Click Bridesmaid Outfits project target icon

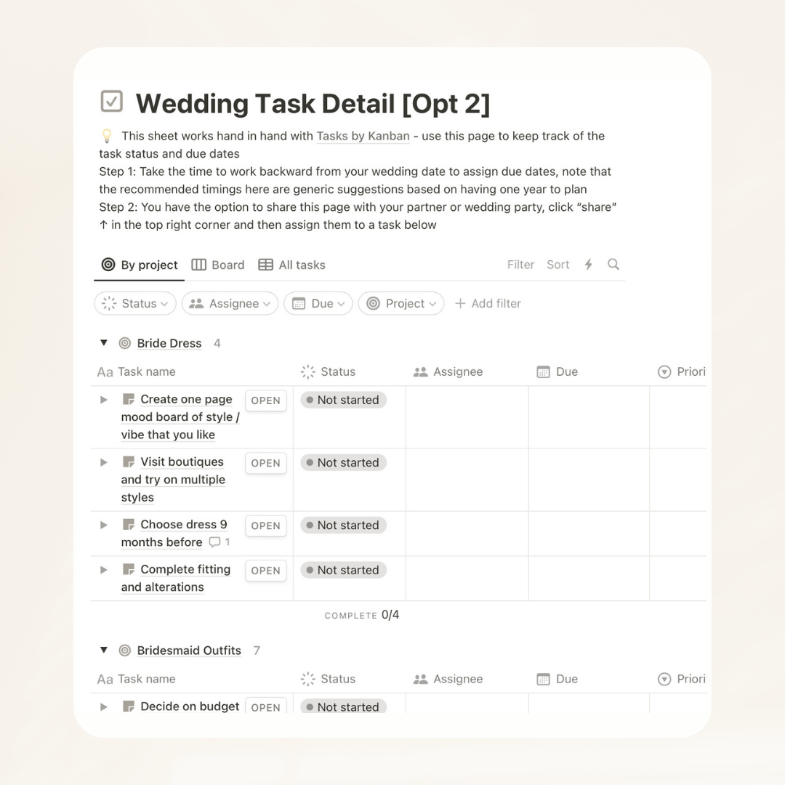point(125,651)
